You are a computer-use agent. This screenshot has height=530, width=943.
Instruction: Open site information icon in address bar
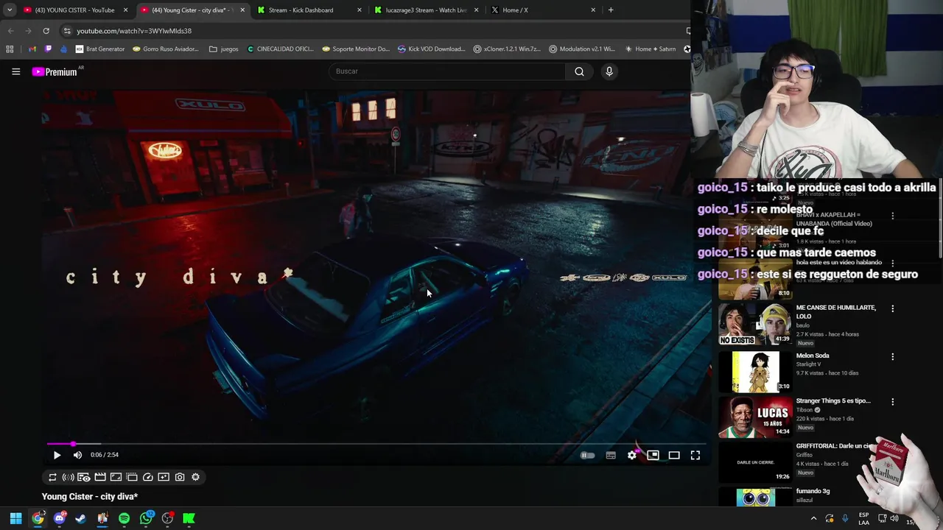(x=67, y=31)
